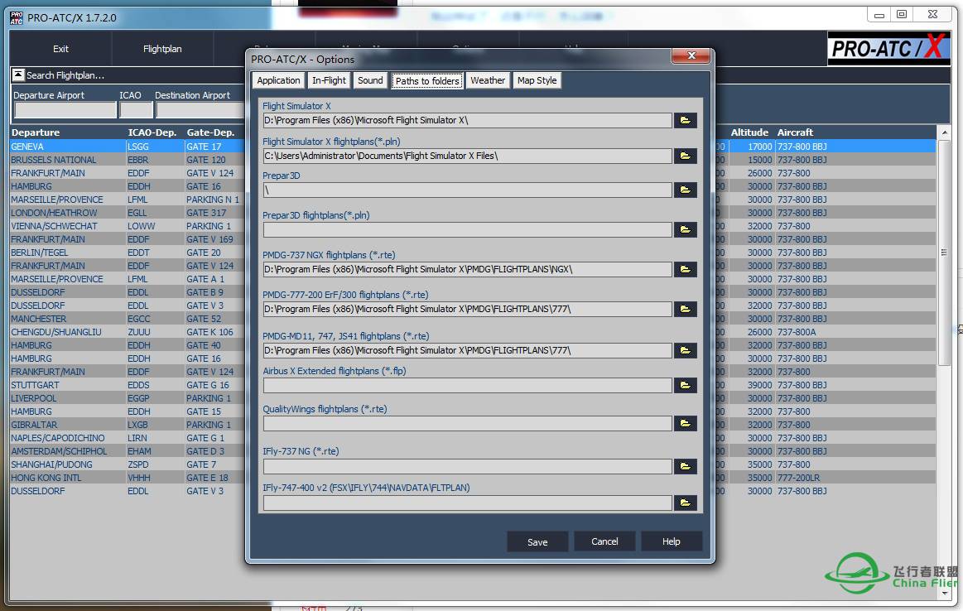The image size is (963, 611).
Task: Select the GENEVA flightplan row
Action: pos(128,147)
